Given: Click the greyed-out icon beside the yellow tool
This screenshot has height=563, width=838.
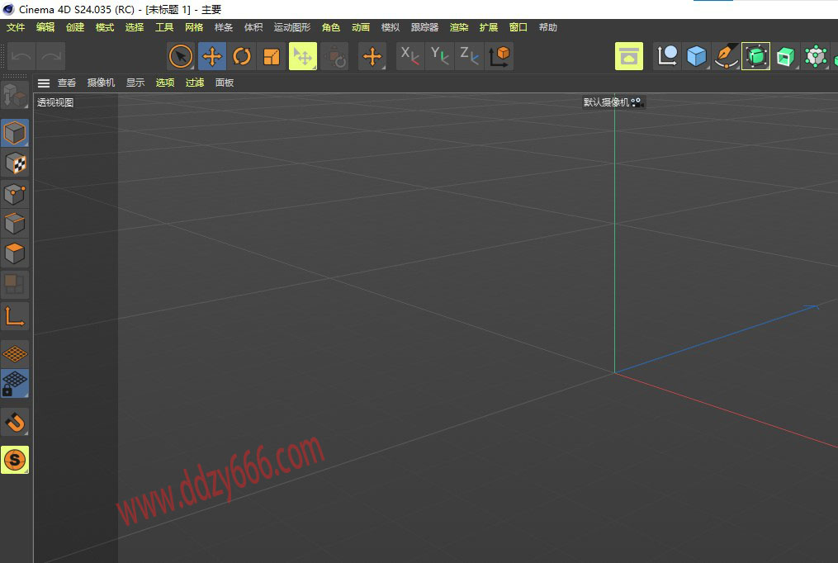Looking at the screenshot, I should (x=335, y=56).
